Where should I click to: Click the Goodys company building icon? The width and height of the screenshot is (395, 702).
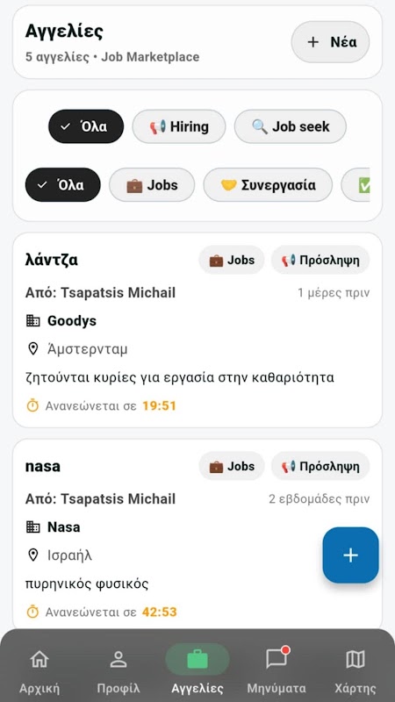(x=32, y=320)
